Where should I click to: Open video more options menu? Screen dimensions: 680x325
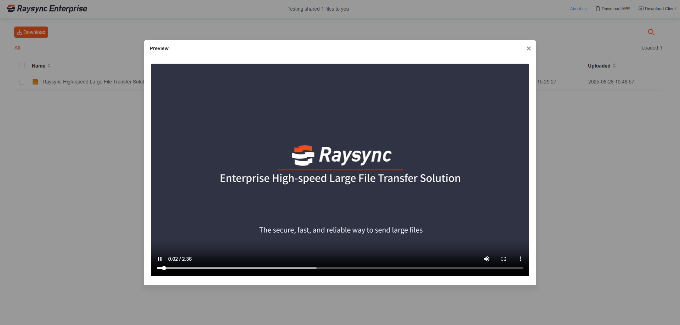tap(521, 259)
